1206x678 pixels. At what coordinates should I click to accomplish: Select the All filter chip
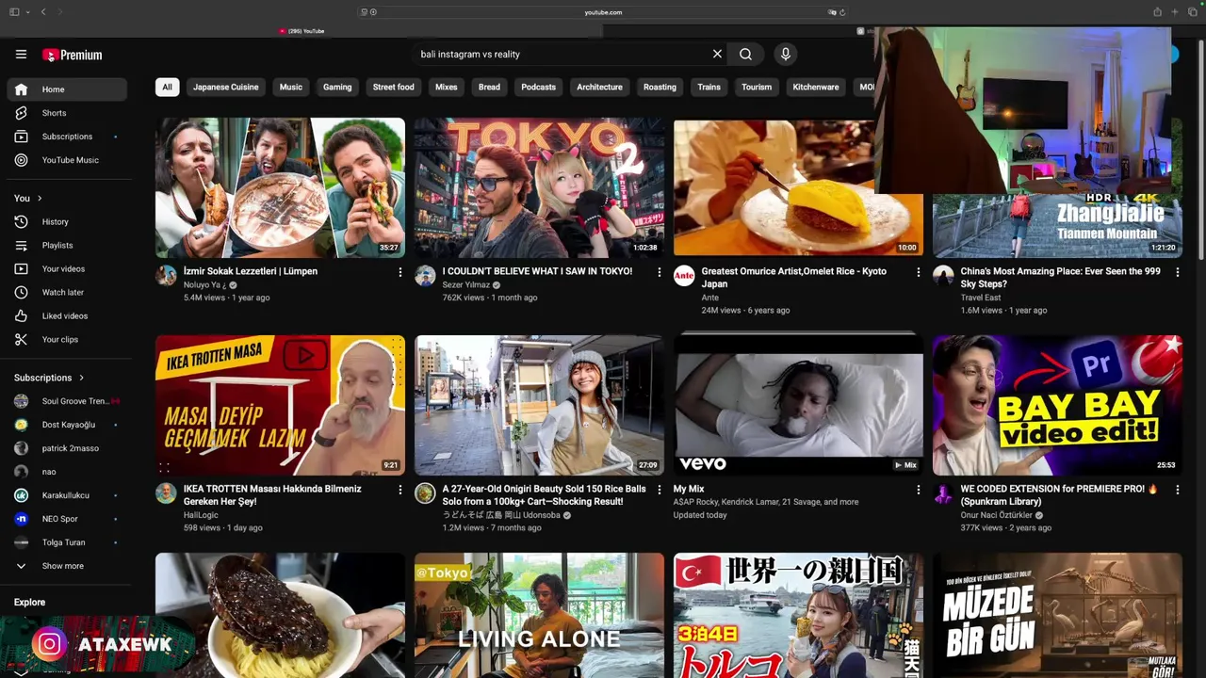coord(167,87)
